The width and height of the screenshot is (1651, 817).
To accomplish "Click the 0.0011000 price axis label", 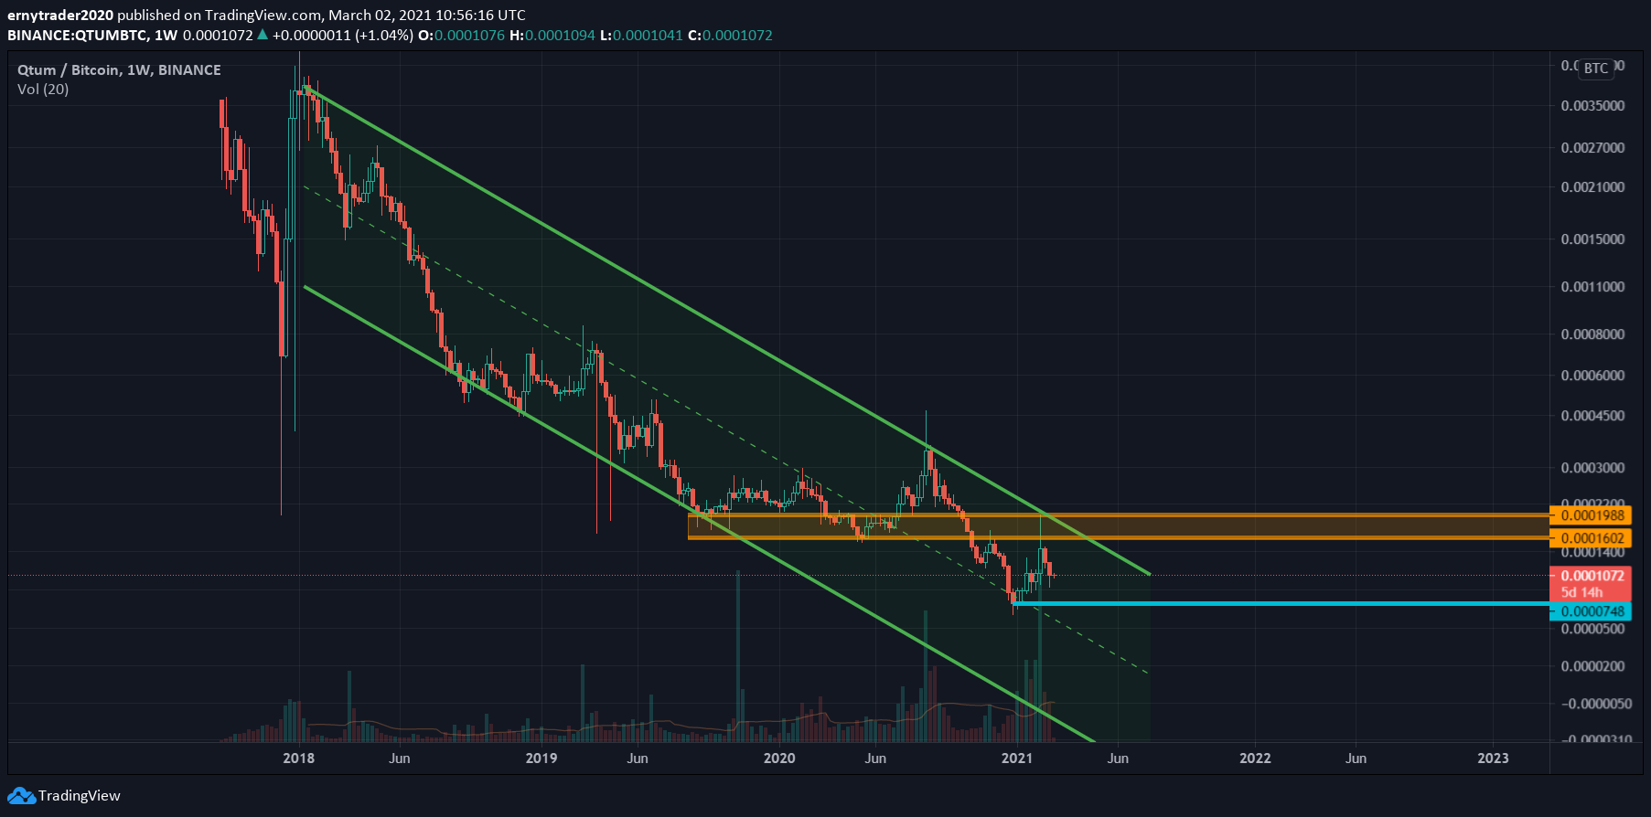I will tap(1592, 287).
